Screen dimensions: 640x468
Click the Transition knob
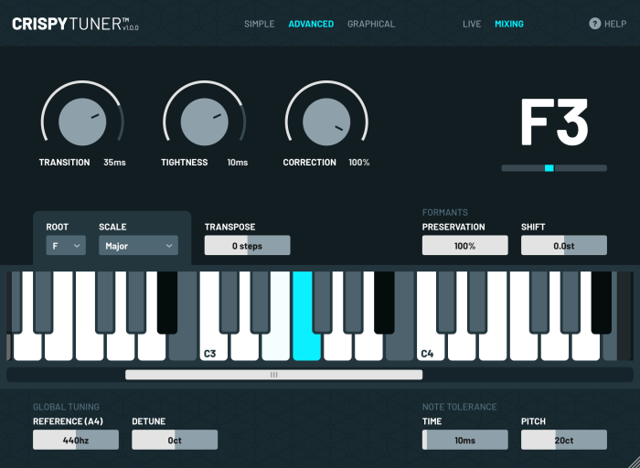(x=82, y=122)
